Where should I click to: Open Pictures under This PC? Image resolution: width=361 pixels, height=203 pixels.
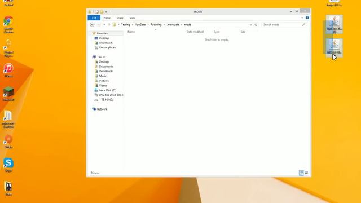104,81
